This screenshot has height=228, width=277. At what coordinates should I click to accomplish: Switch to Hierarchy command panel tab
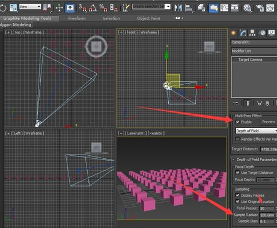coord(252,33)
